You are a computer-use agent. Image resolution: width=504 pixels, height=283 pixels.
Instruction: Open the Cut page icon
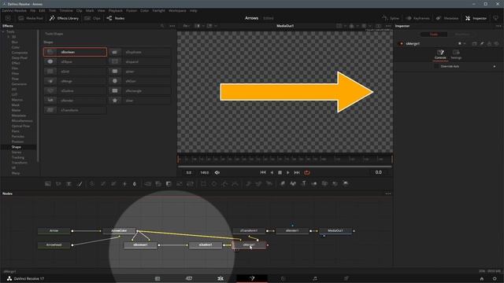coord(189,278)
